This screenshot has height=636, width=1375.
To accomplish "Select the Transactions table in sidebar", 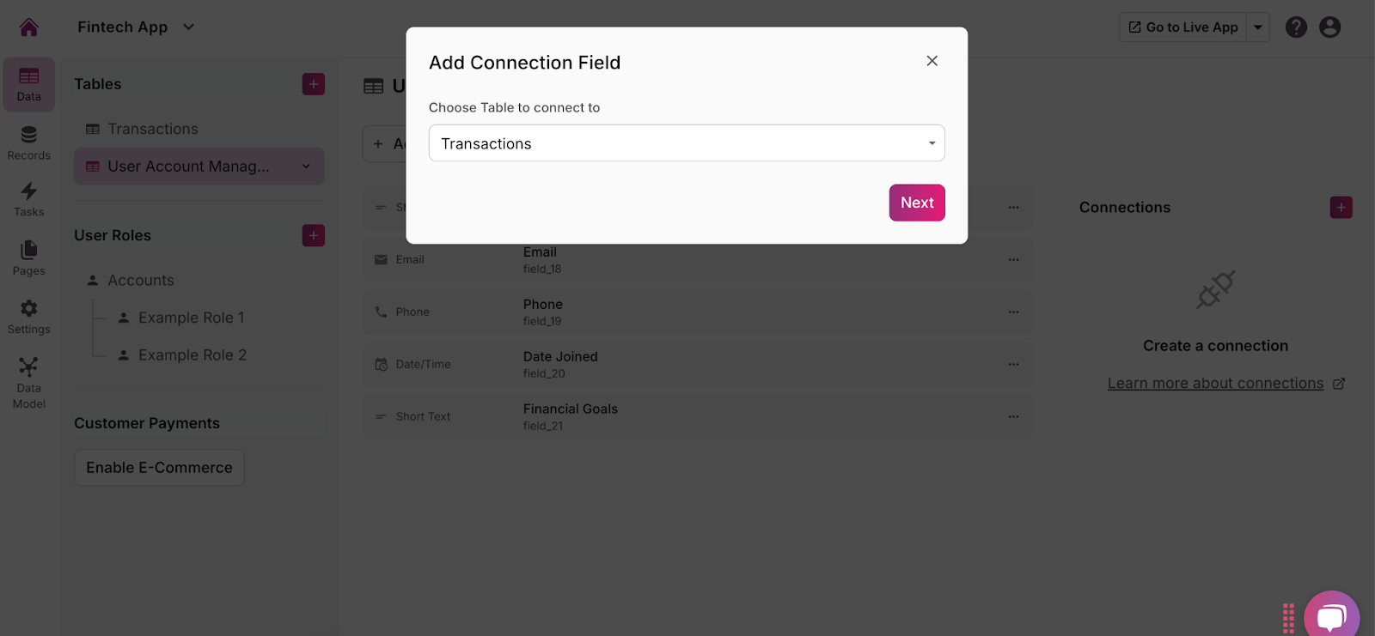I will tap(153, 129).
